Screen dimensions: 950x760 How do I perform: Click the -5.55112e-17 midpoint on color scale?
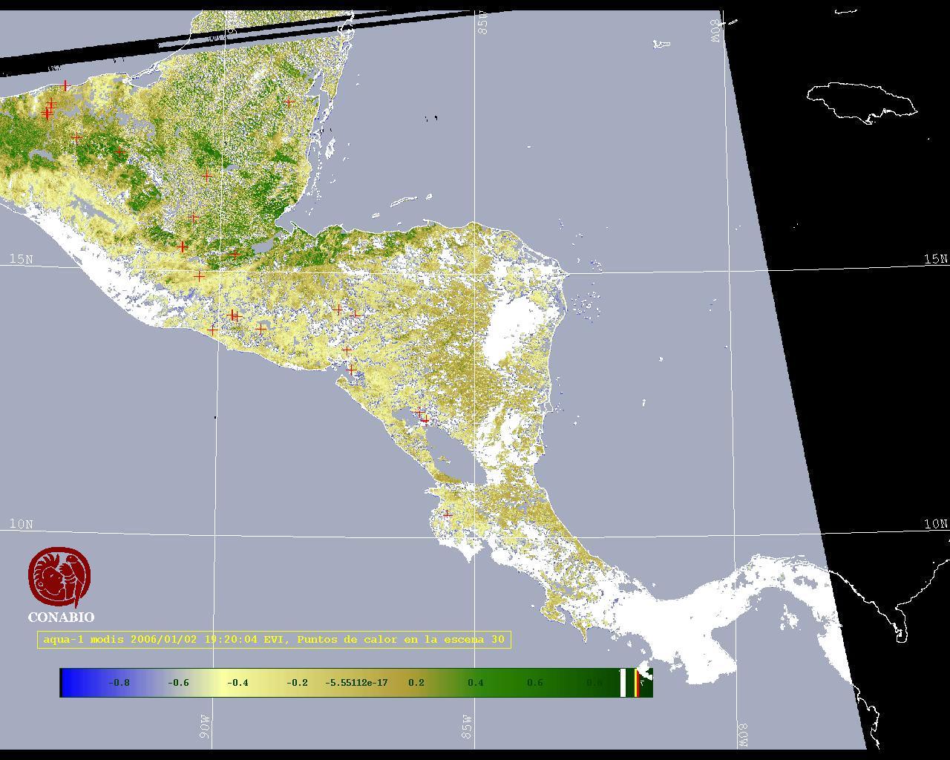(356, 683)
